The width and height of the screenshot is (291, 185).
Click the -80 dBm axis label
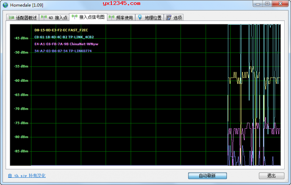[21, 137]
